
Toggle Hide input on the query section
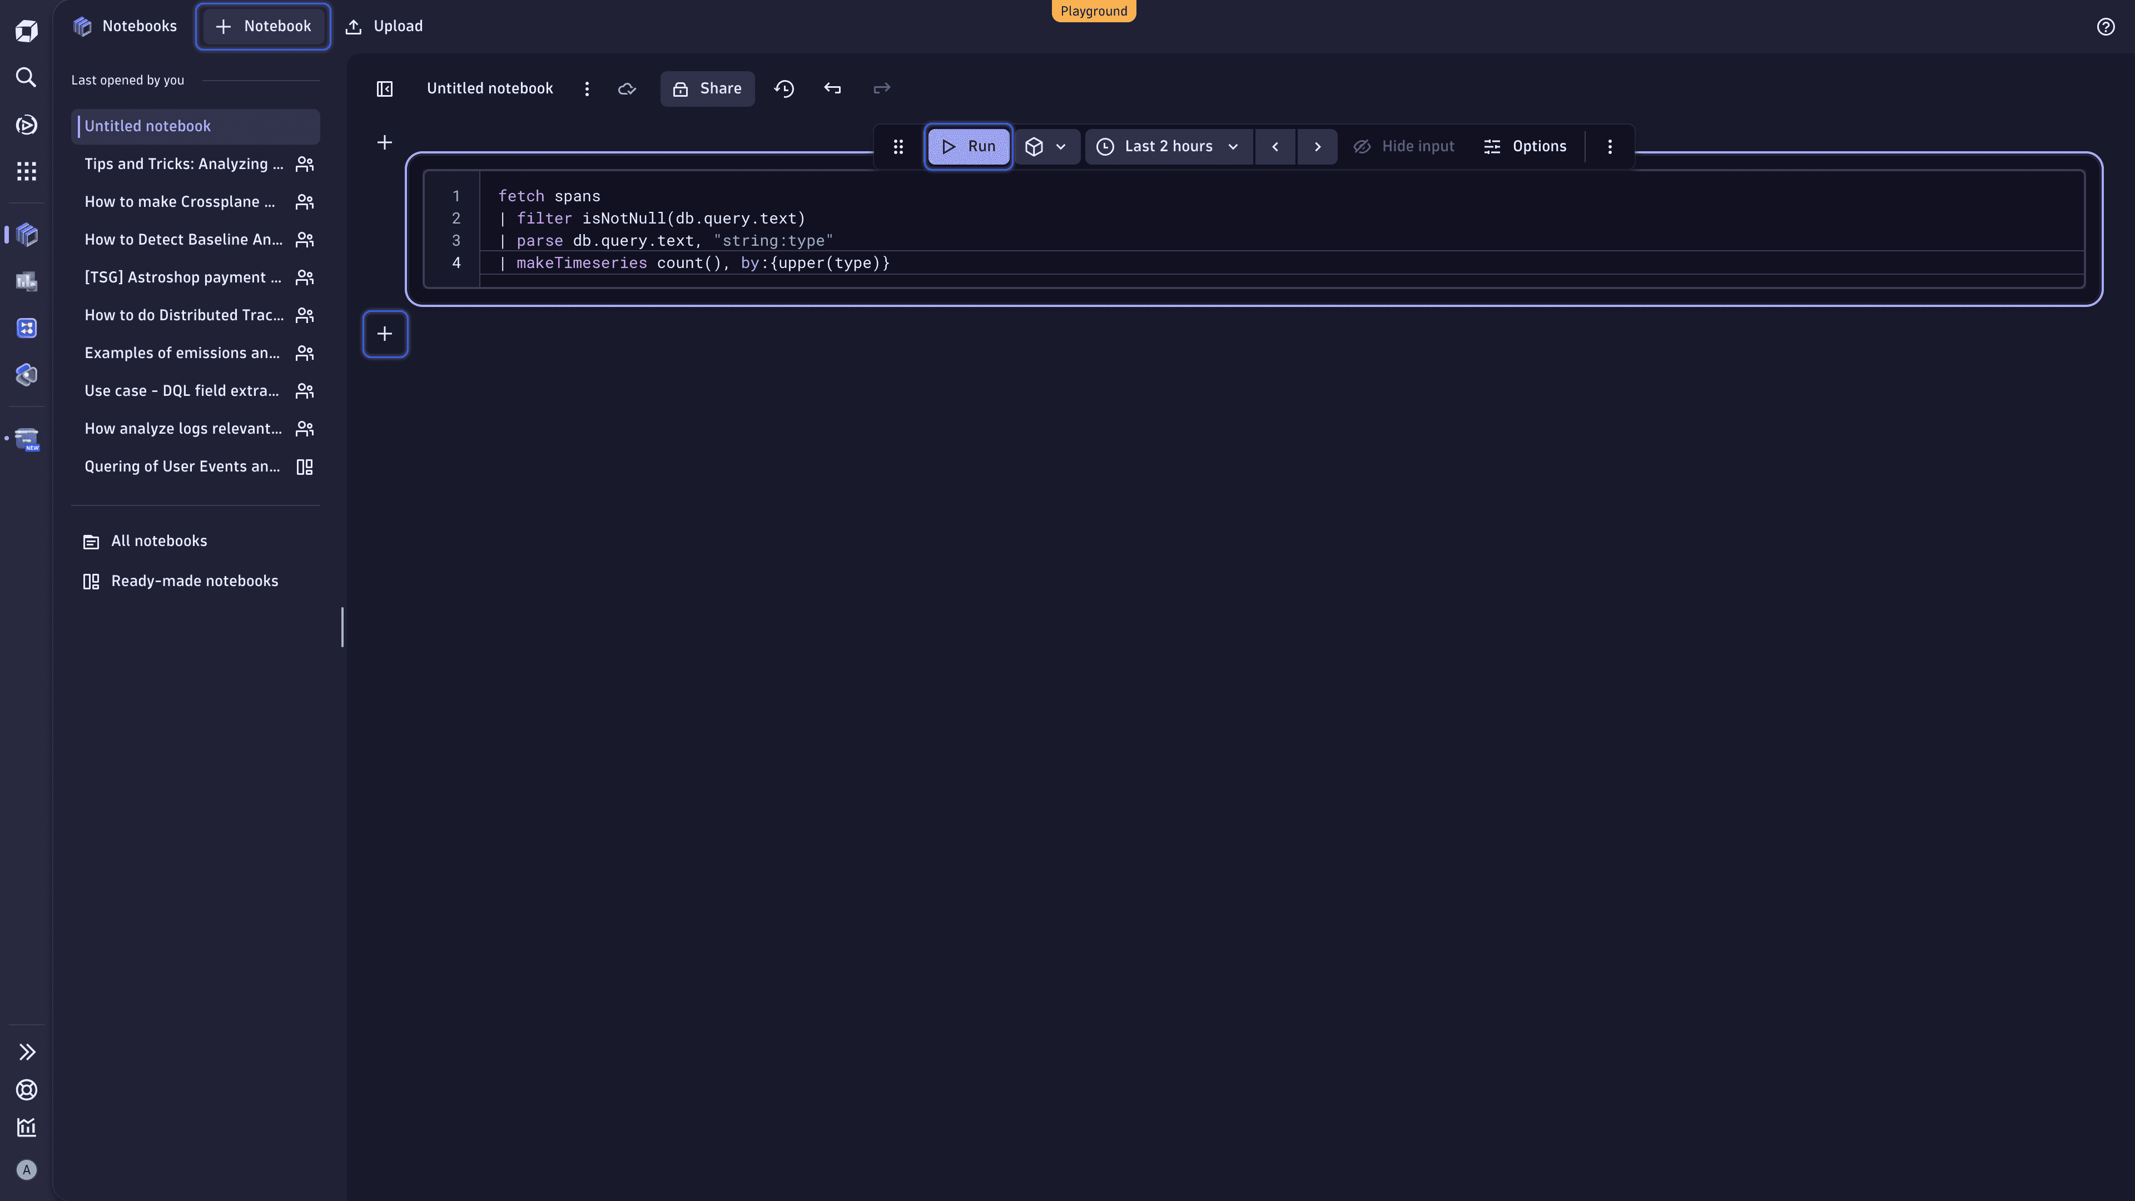click(1404, 146)
